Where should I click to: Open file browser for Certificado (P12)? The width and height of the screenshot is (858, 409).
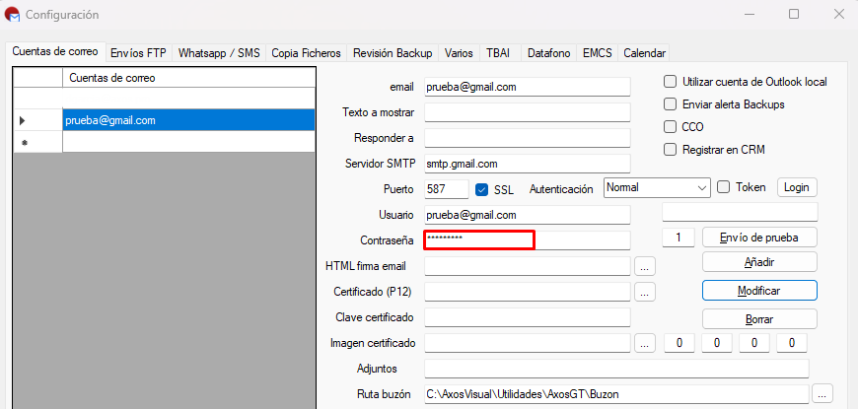tap(645, 292)
